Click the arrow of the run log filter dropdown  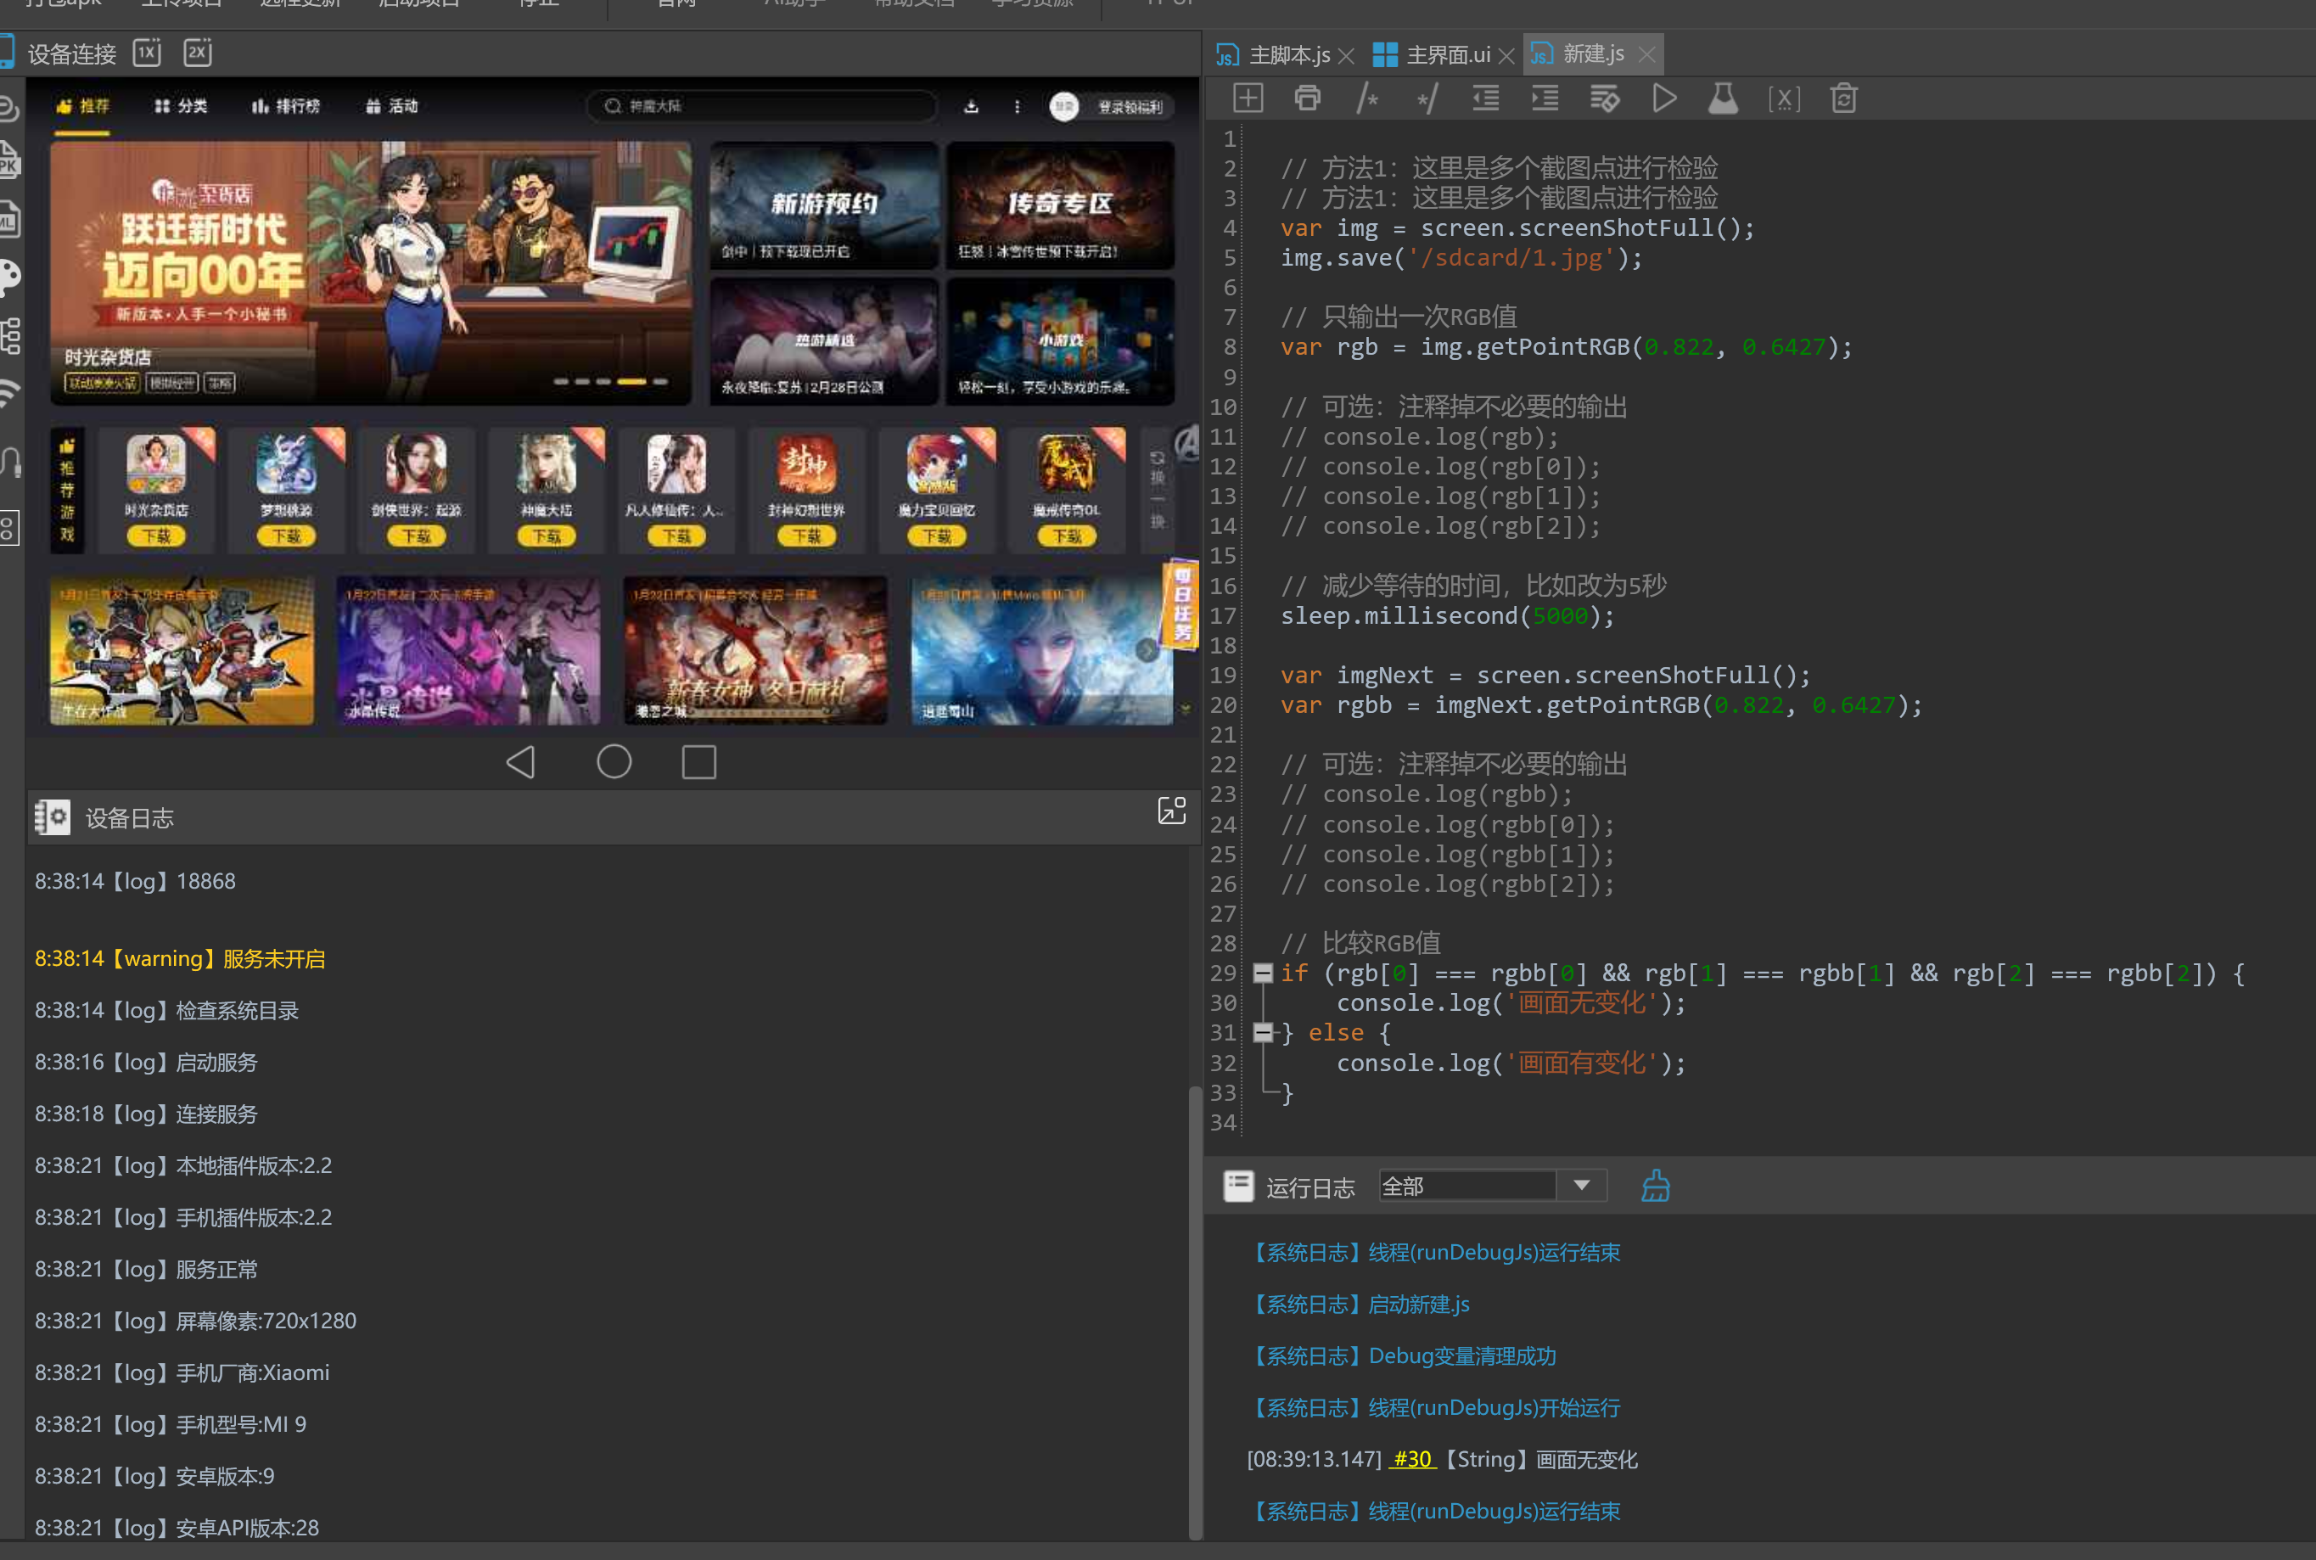1582,1186
